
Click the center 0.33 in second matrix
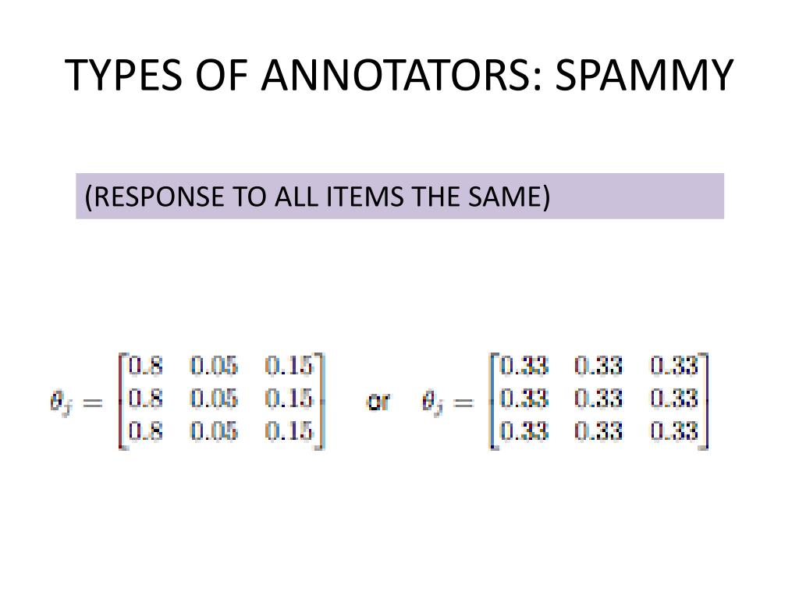(598, 399)
